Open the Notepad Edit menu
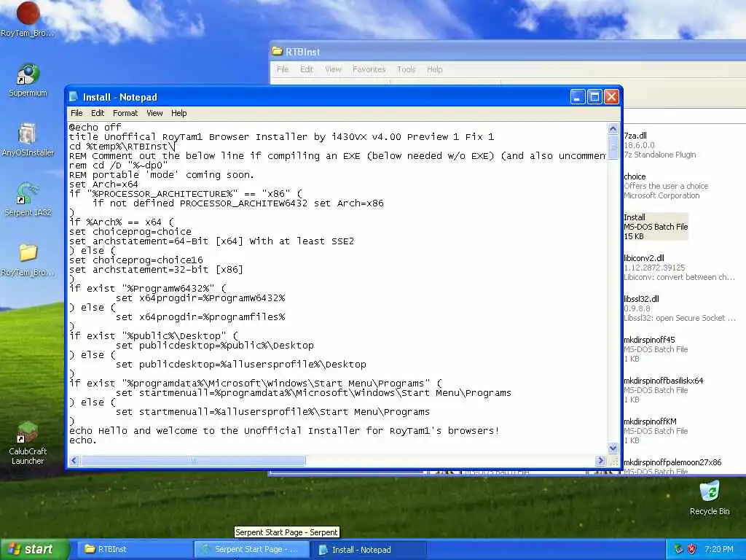746x560 pixels. tap(98, 113)
